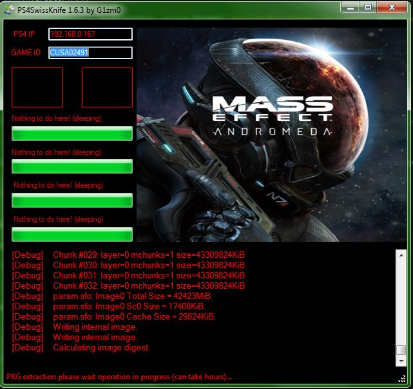Click the first green progress bar

click(x=72, y=133)
